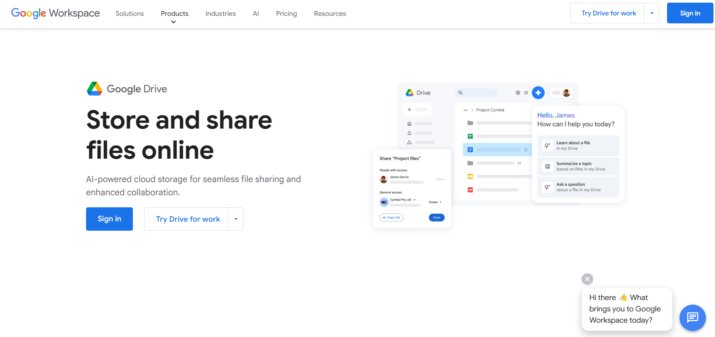Open the Resources menu
This screenshot has height=337, width=715.
(x=330, y=14)
